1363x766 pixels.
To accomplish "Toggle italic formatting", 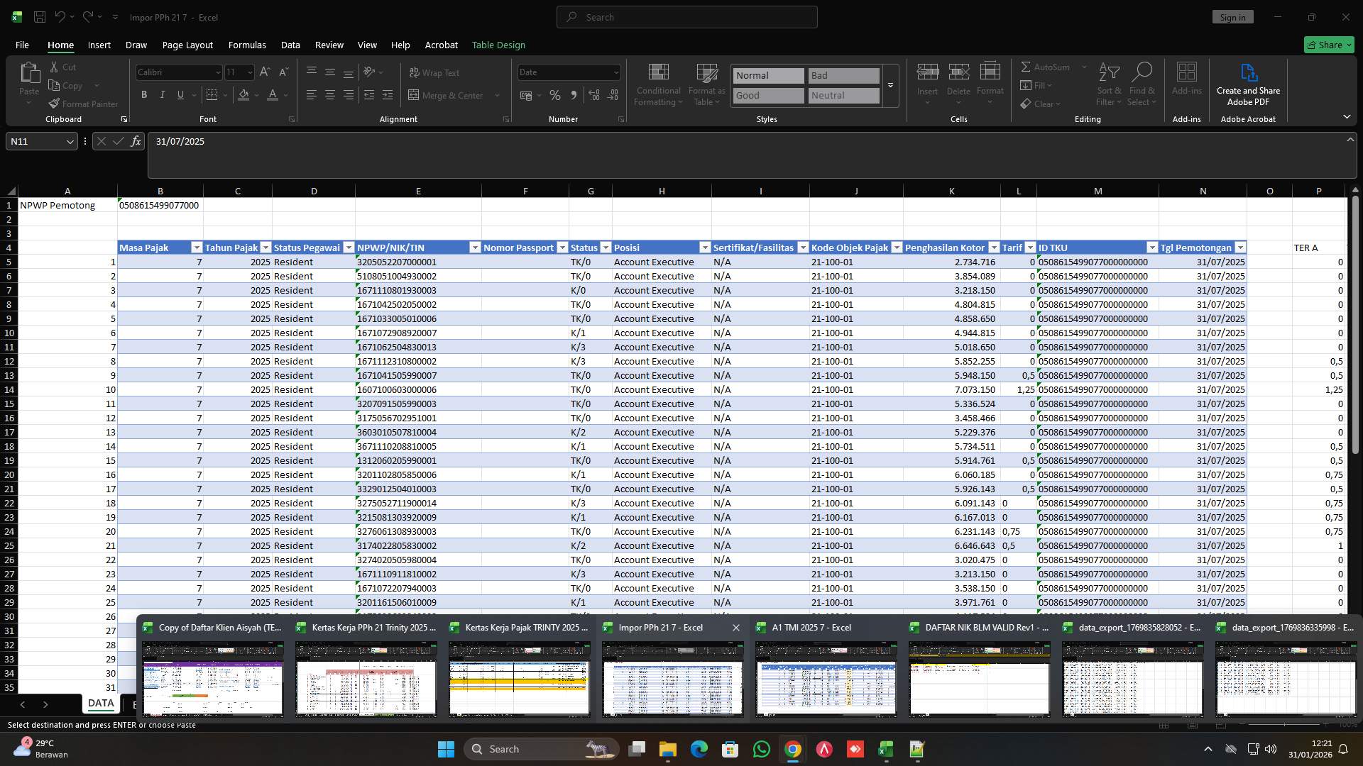I will click(x=162, y=94).
